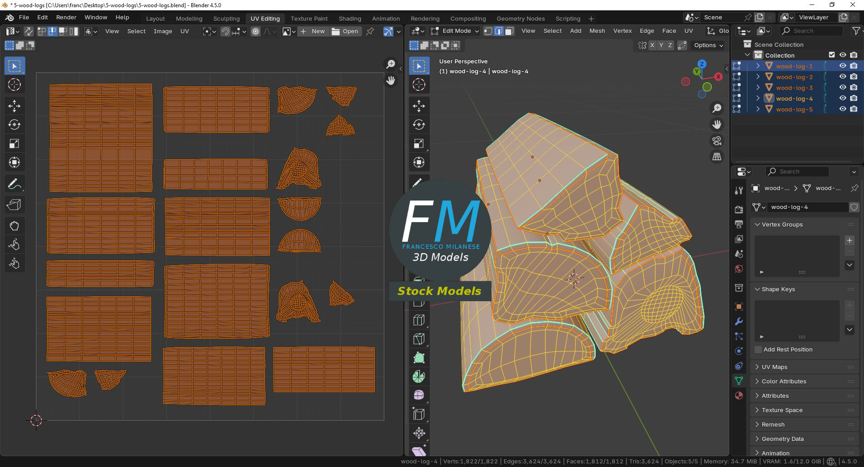This screenshot has width=864, height=467.
Task: Expand the UV Maps panel
Action: pos(774,367)
